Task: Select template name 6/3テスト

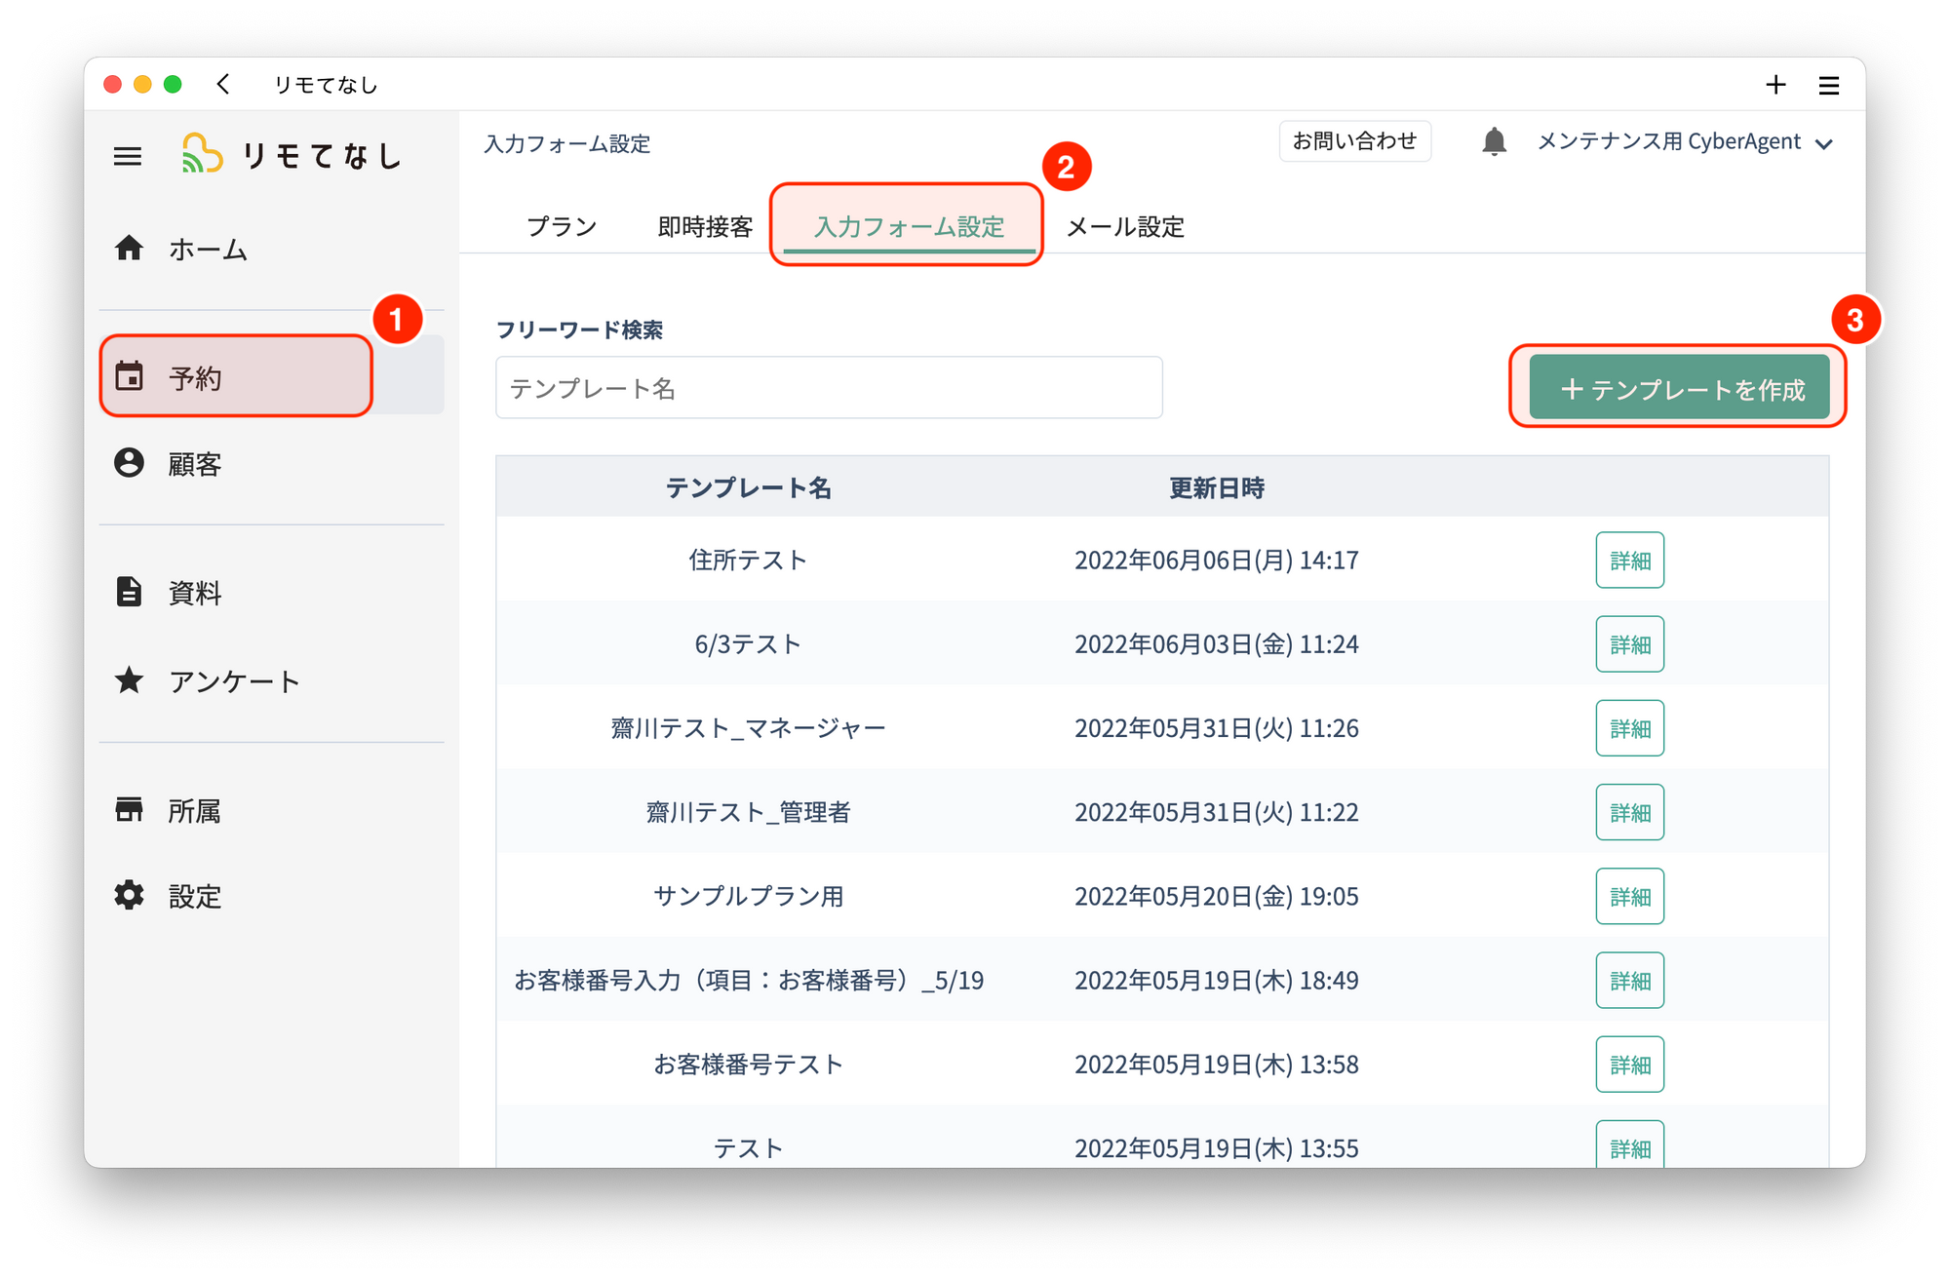Action: click(x=748, y=643)
